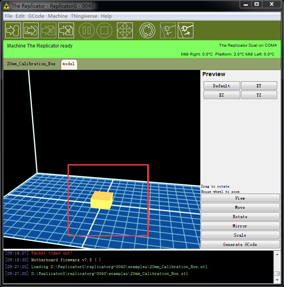Image resolution: width=284 pixels, height=287 pixels.
Task: Click the Stop build toolbar icon
Action: coord(105,30)
